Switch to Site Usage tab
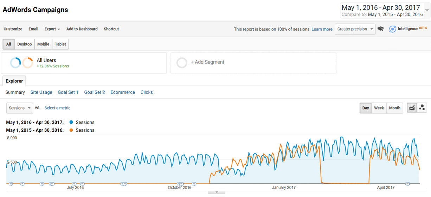This screenshot has height=197, width=431. click(41, 92)
